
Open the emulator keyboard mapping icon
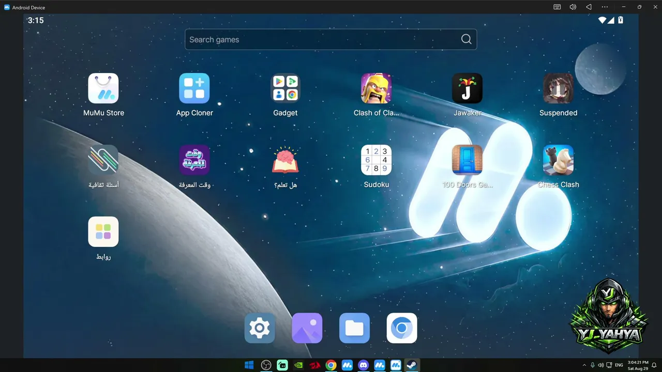pos(557,7)
